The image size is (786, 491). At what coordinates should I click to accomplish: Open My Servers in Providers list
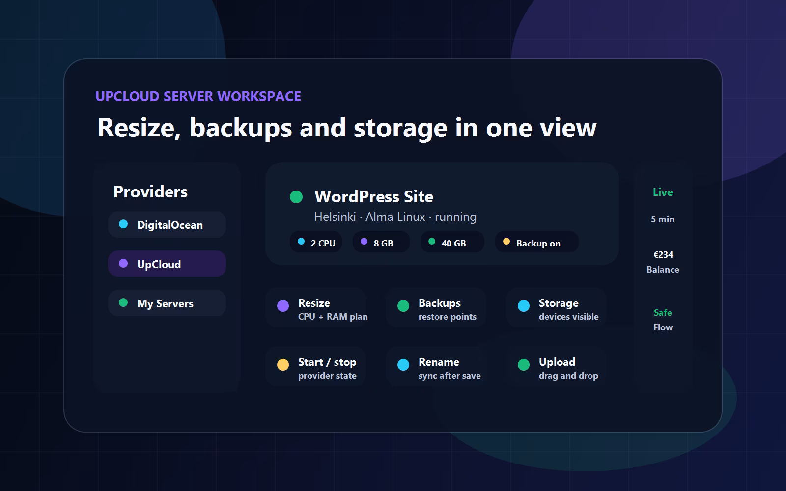point(167,303)
